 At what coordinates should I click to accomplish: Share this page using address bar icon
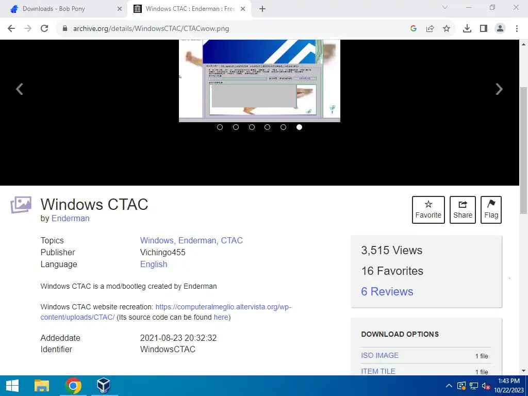click(x=430, y=29)
